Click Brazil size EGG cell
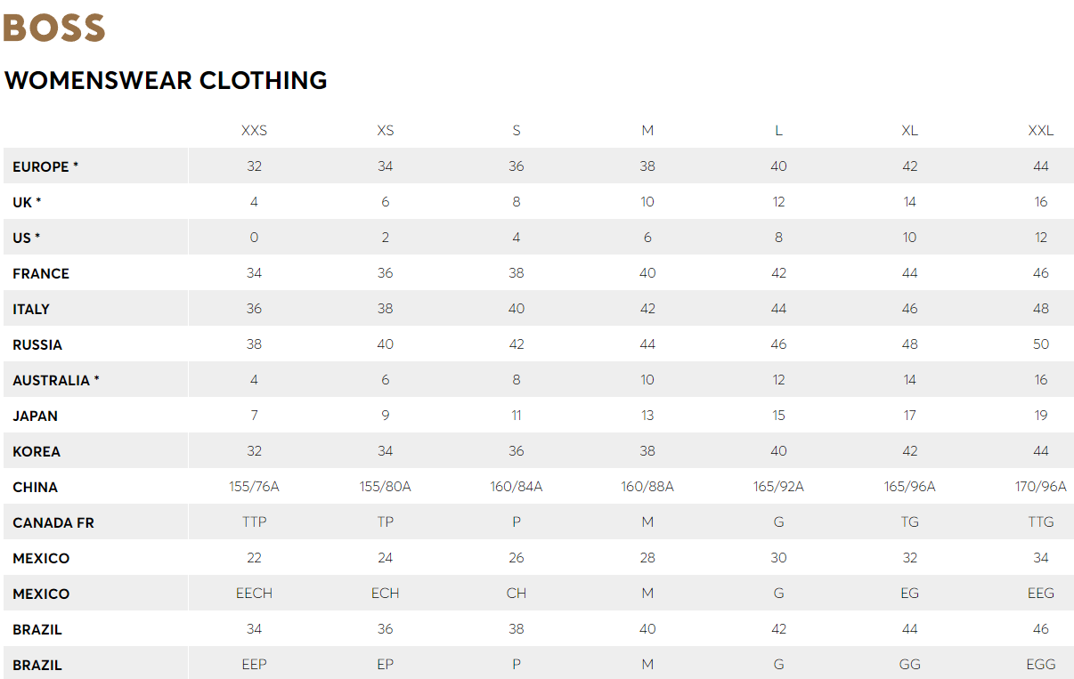 1040,665
